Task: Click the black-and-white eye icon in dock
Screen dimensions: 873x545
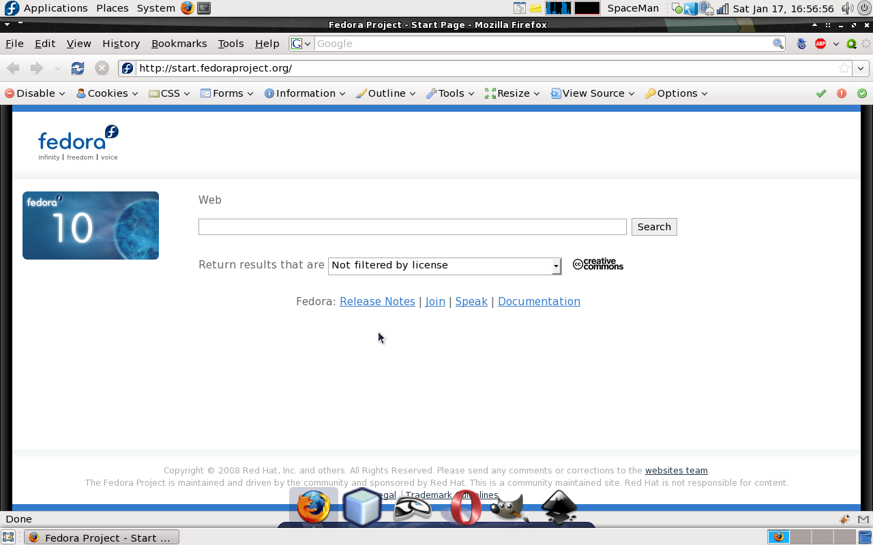Action: [413, 508]
